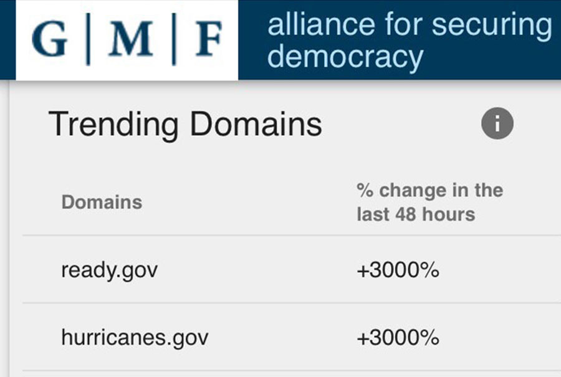Click the word democracy in the banner
Image resolution: width=561 pixels, height=377 pixels.
click(345, 57)
